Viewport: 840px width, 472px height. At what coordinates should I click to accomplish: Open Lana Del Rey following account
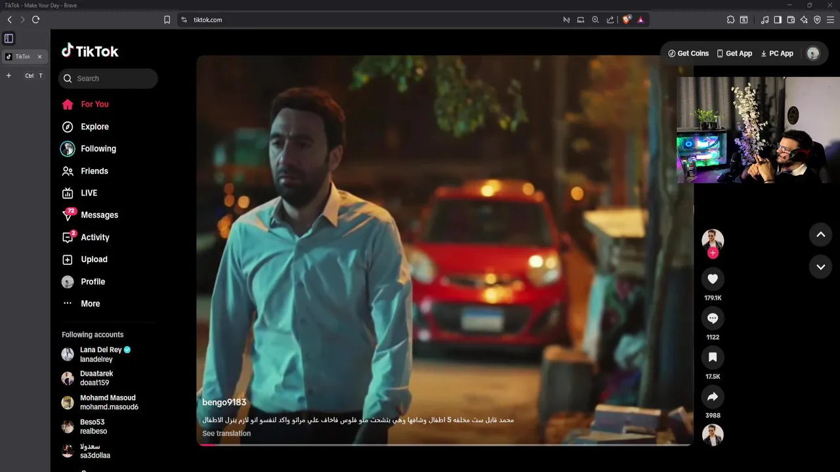click(96, 355)
